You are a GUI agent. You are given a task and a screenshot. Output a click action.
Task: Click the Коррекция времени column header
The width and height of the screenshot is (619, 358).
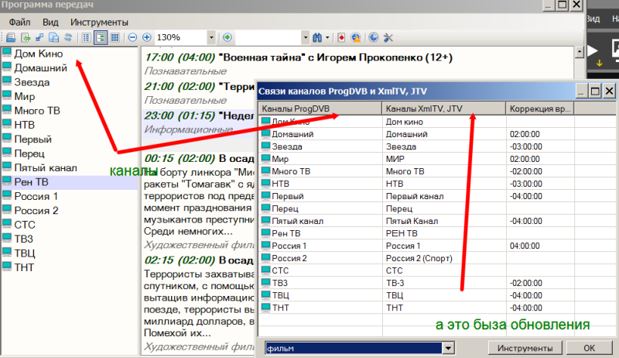[x=539, y=108]
